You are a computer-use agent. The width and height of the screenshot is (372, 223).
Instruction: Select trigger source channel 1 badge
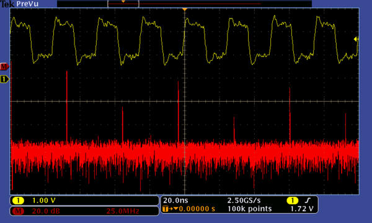coord(292,201)
